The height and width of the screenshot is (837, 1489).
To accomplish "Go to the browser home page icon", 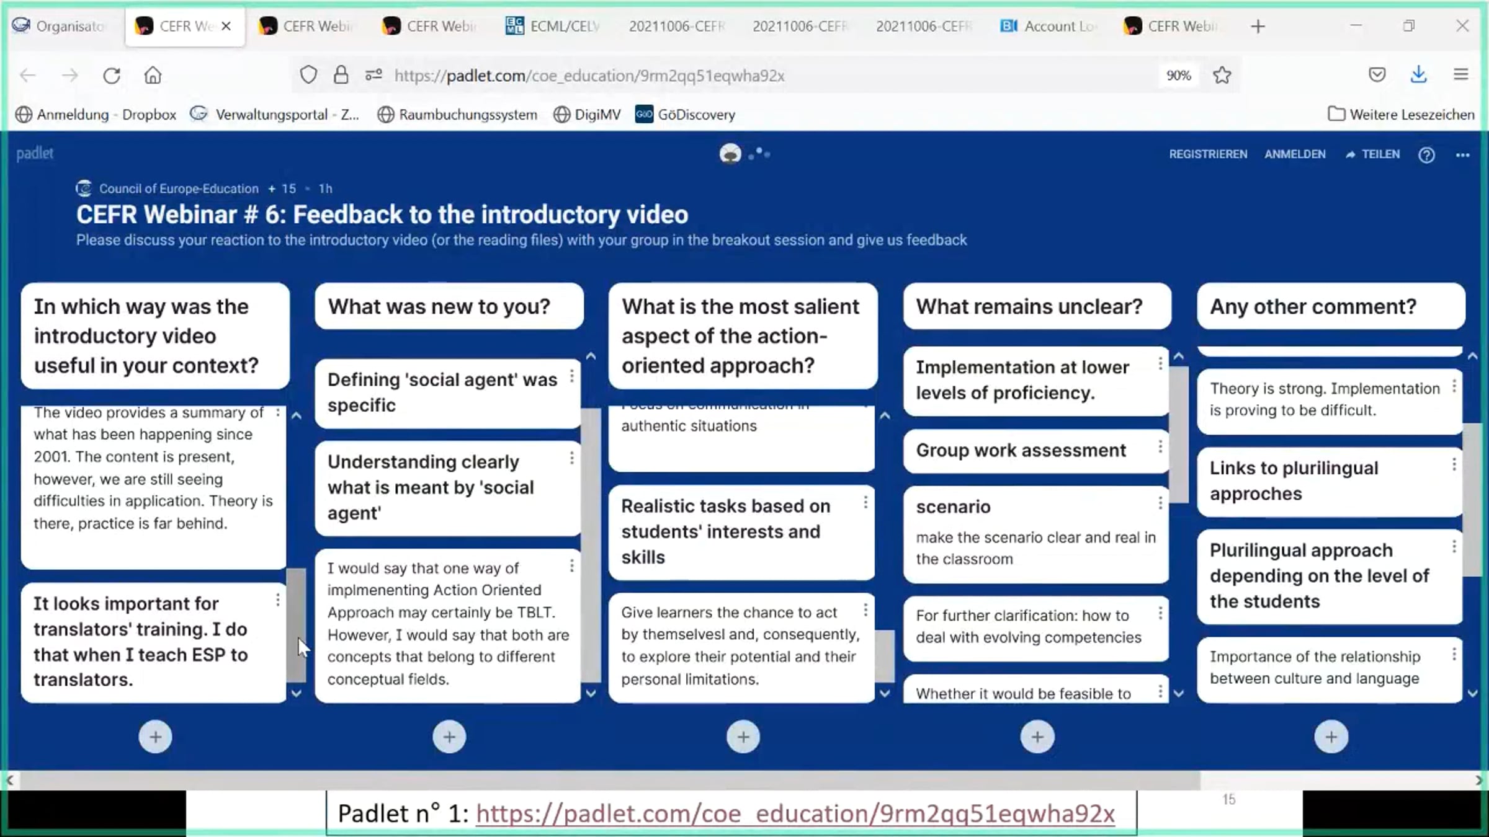I will point(153,76).
